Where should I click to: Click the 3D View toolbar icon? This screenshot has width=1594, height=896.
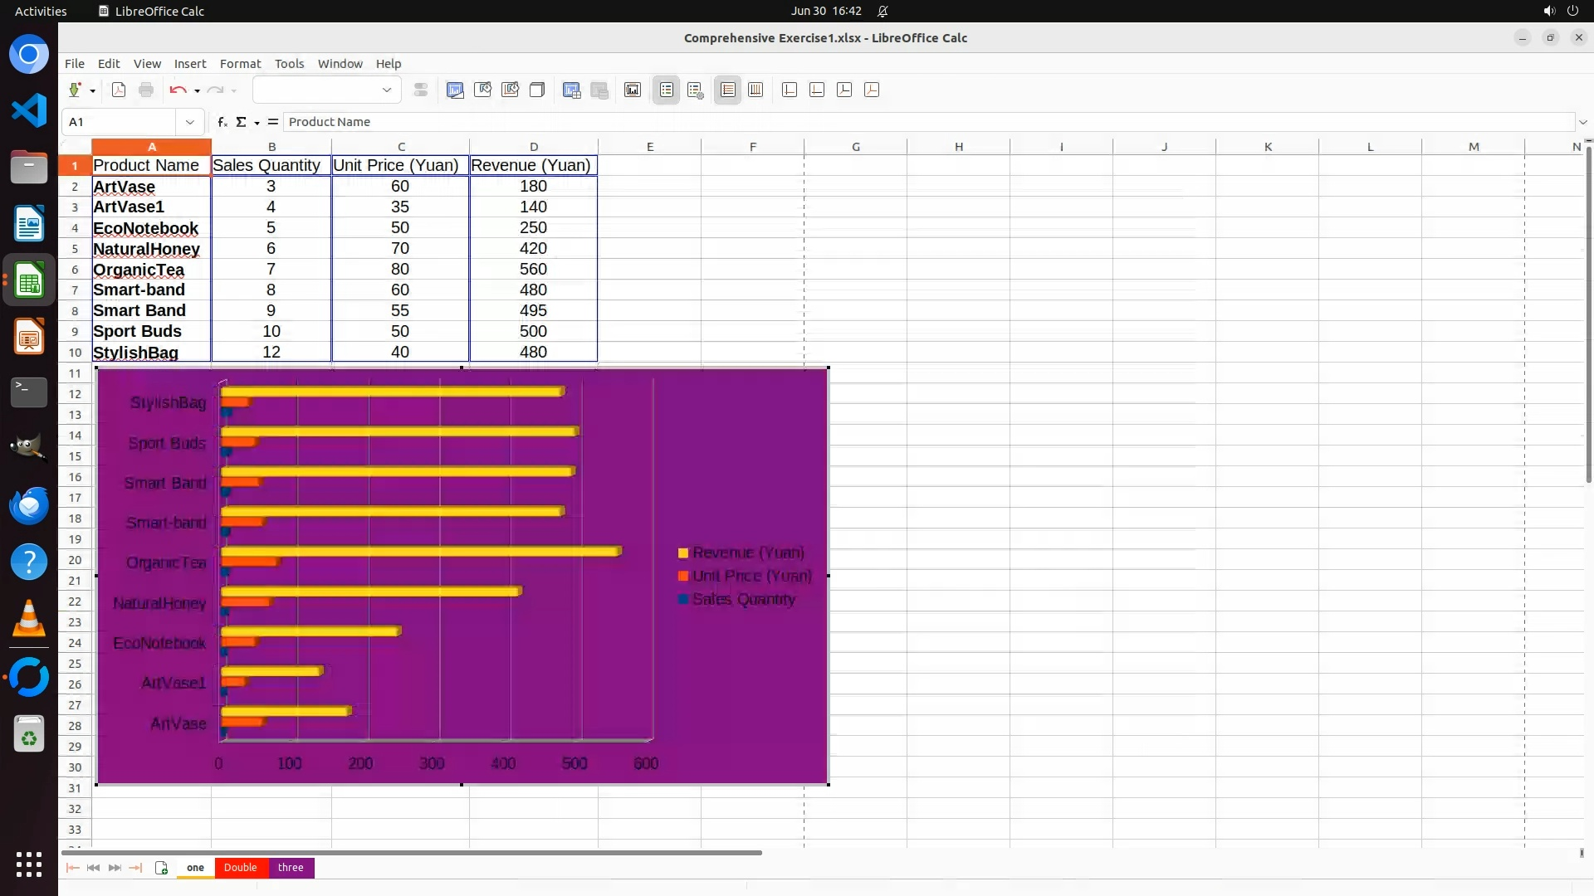point(537,90)
